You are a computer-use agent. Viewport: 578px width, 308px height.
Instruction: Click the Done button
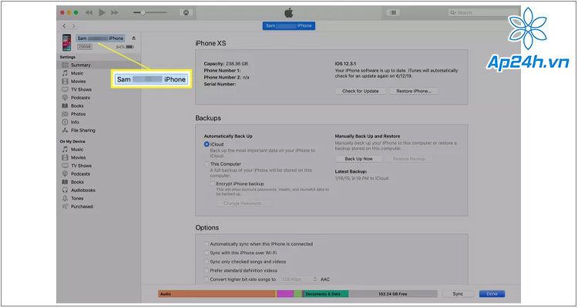click(492, 294)
